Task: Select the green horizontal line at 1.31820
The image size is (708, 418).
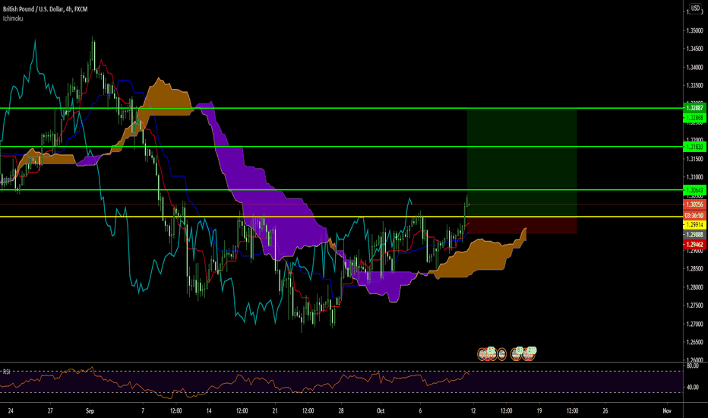Action: point(341,147)
